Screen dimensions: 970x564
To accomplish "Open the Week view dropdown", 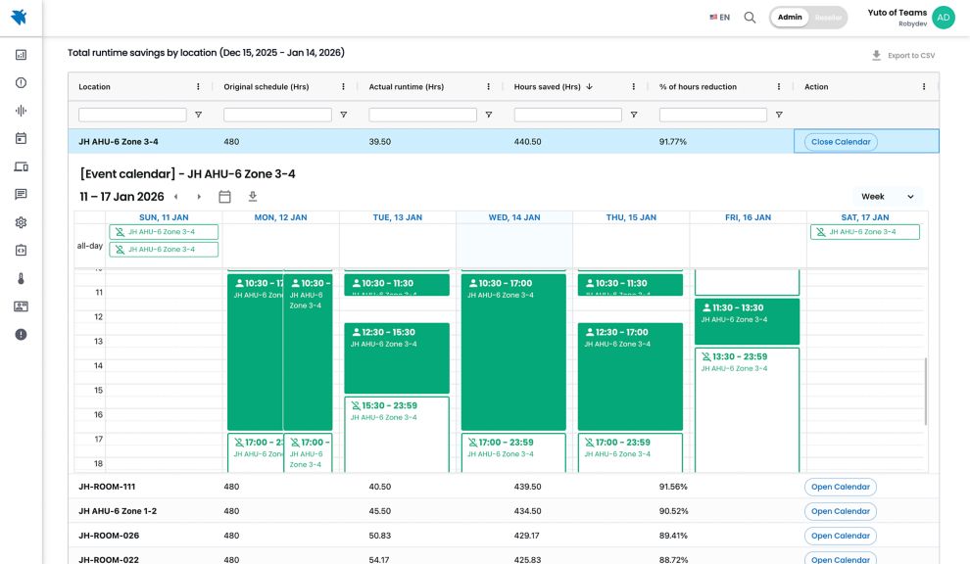I will (887, 197).
